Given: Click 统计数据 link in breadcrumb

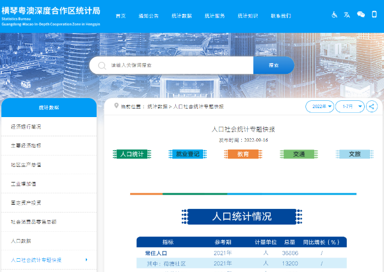Looking at the screenshot, I should click(157, 107).
